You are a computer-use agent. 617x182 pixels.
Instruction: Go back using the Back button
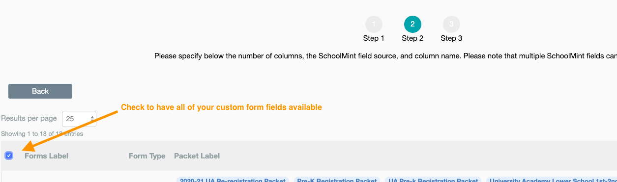(40, 91)
